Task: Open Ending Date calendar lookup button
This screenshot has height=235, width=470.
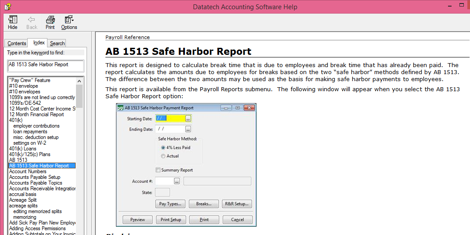Action: click(188, 129)
